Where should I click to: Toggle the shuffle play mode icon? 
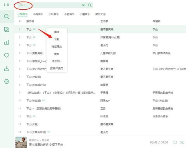pos(182,142)
